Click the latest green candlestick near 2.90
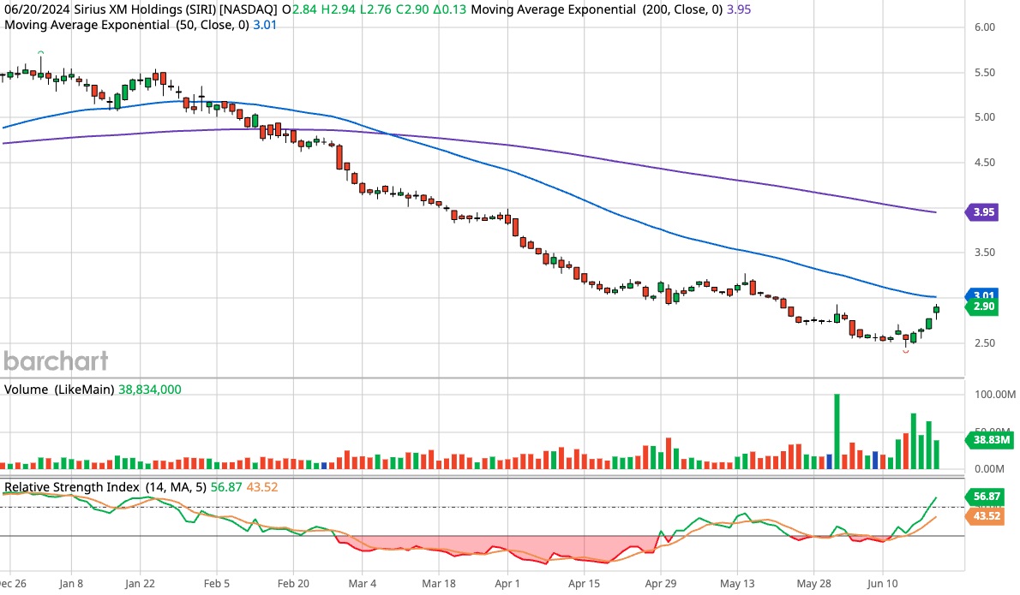 pos(936,310)
